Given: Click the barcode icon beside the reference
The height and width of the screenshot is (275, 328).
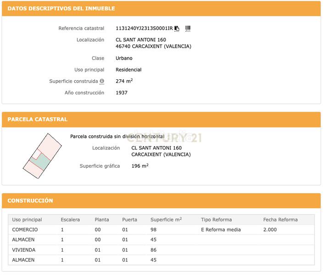Looking at the screenshot, I should (188, 28).
